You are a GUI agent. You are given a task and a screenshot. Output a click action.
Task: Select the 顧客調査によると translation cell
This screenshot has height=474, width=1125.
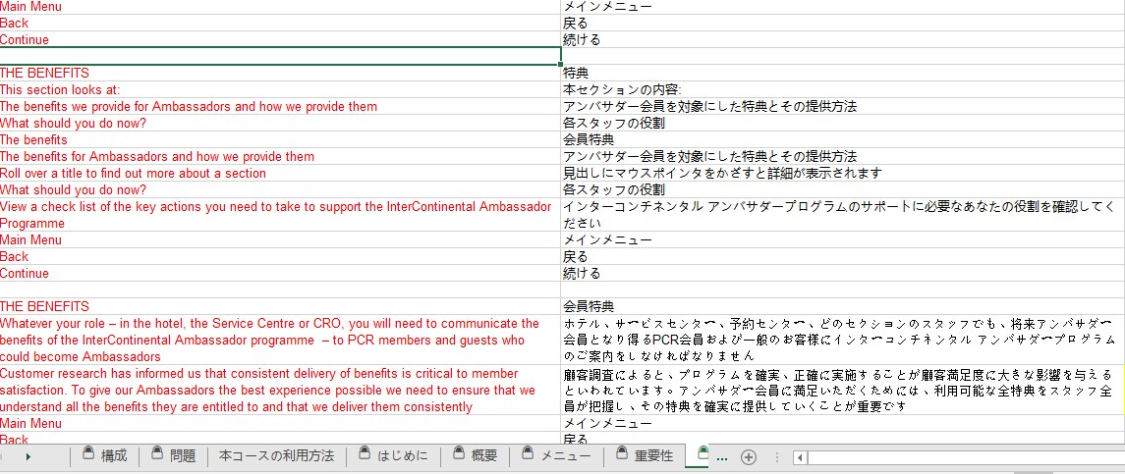pos(842,391)
